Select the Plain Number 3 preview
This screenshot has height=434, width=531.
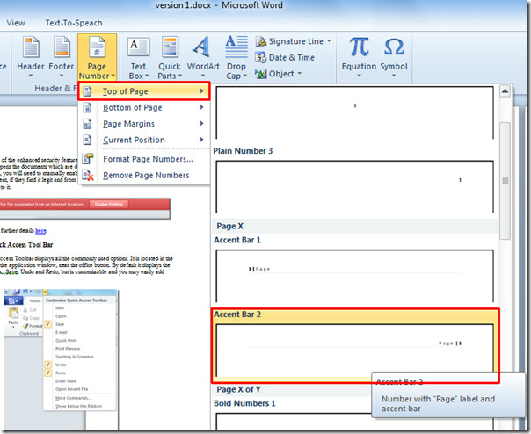point(354,187)
